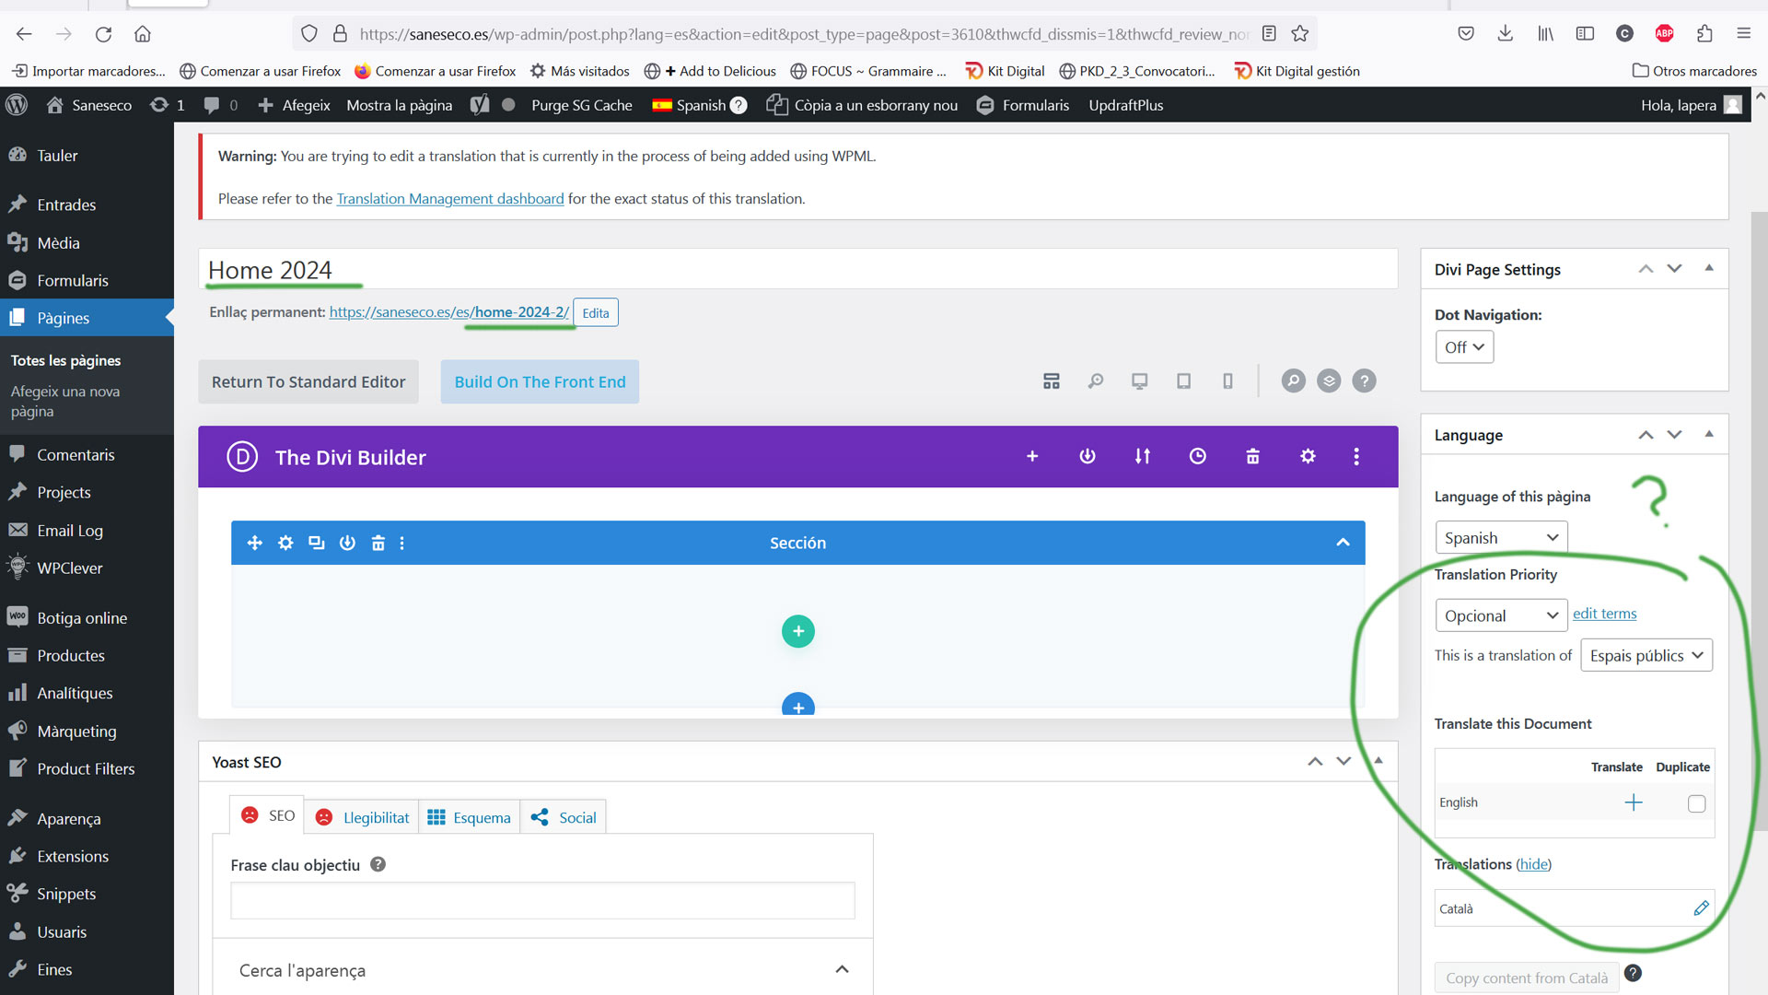The image size is (1768, 995).
Task: Open the builder help question mark icon
Action: pyautogui.click(x=1364, y=380)
